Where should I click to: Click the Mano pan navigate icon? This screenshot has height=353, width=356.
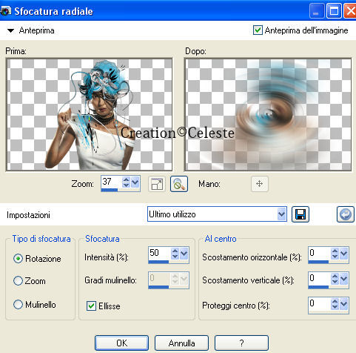pos(260,184)
